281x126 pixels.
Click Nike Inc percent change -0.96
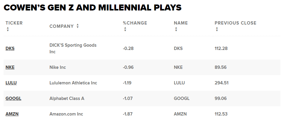tap(128, 67)
